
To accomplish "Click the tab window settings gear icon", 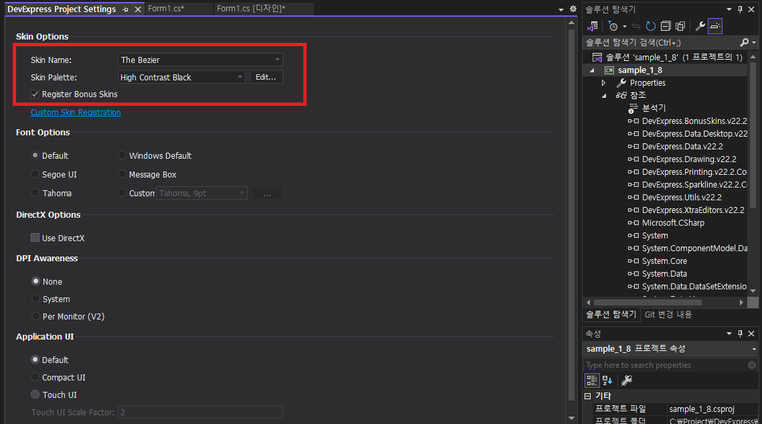I will tap(573, 9).
